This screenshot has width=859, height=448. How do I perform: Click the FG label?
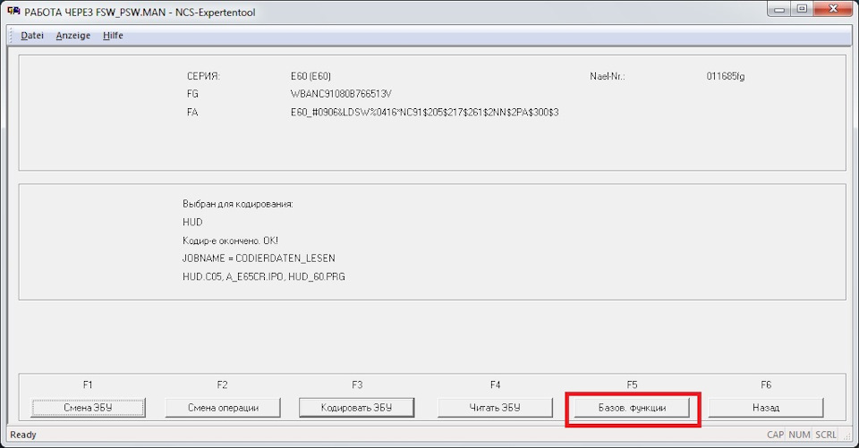coord(192,94)
